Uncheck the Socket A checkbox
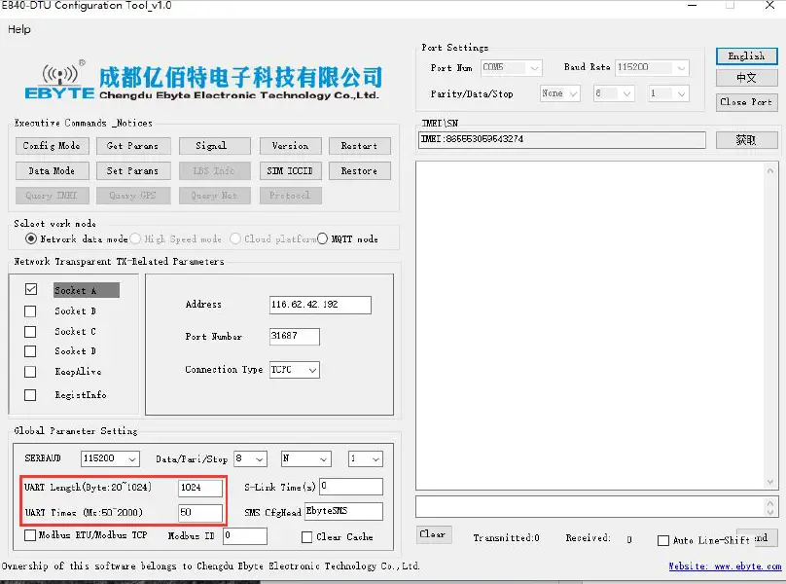 (30, 289)
